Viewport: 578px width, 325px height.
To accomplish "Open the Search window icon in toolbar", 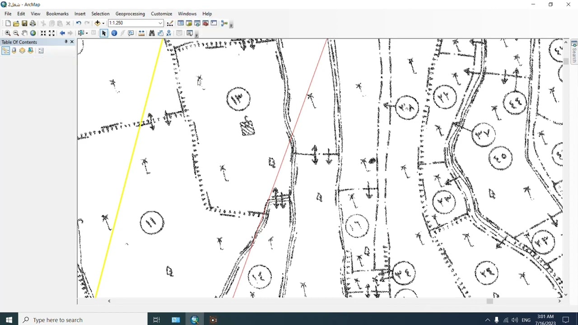I will click(197, 23).
